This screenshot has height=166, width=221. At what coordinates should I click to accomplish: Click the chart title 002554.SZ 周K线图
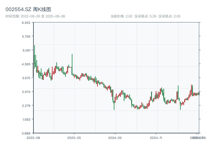28,9
